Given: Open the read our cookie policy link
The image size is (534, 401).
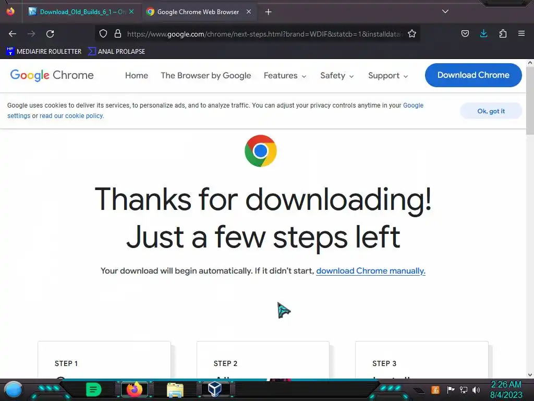Looking at the screenshot, I should [x=71, y=116].
